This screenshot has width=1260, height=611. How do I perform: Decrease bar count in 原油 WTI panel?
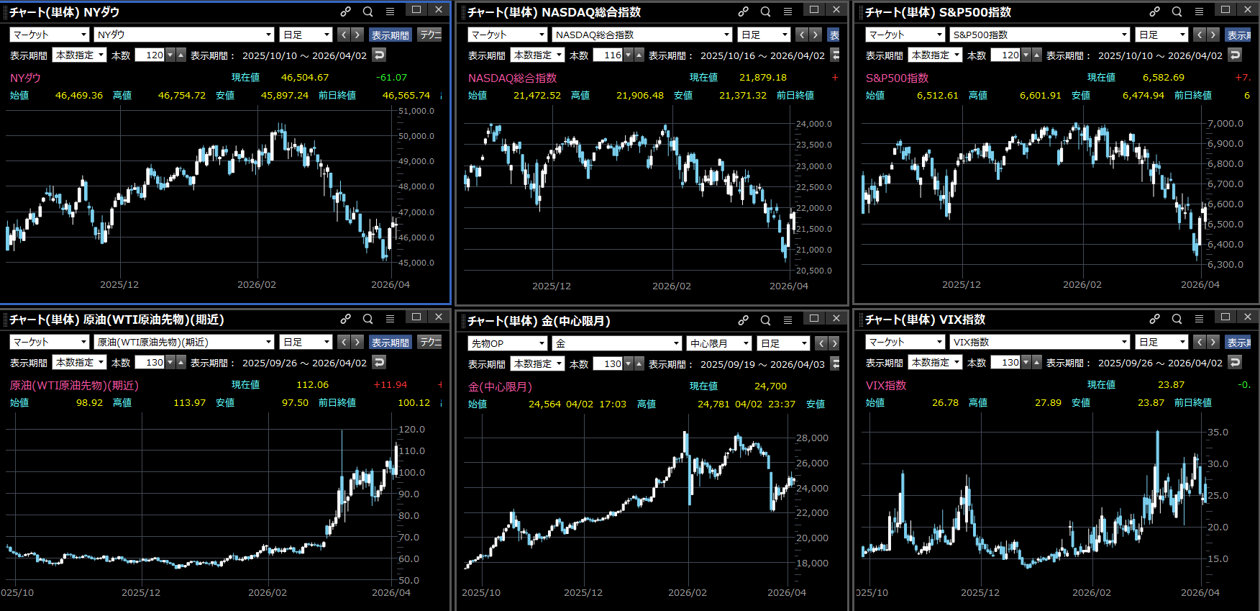(x=170, y=362)
